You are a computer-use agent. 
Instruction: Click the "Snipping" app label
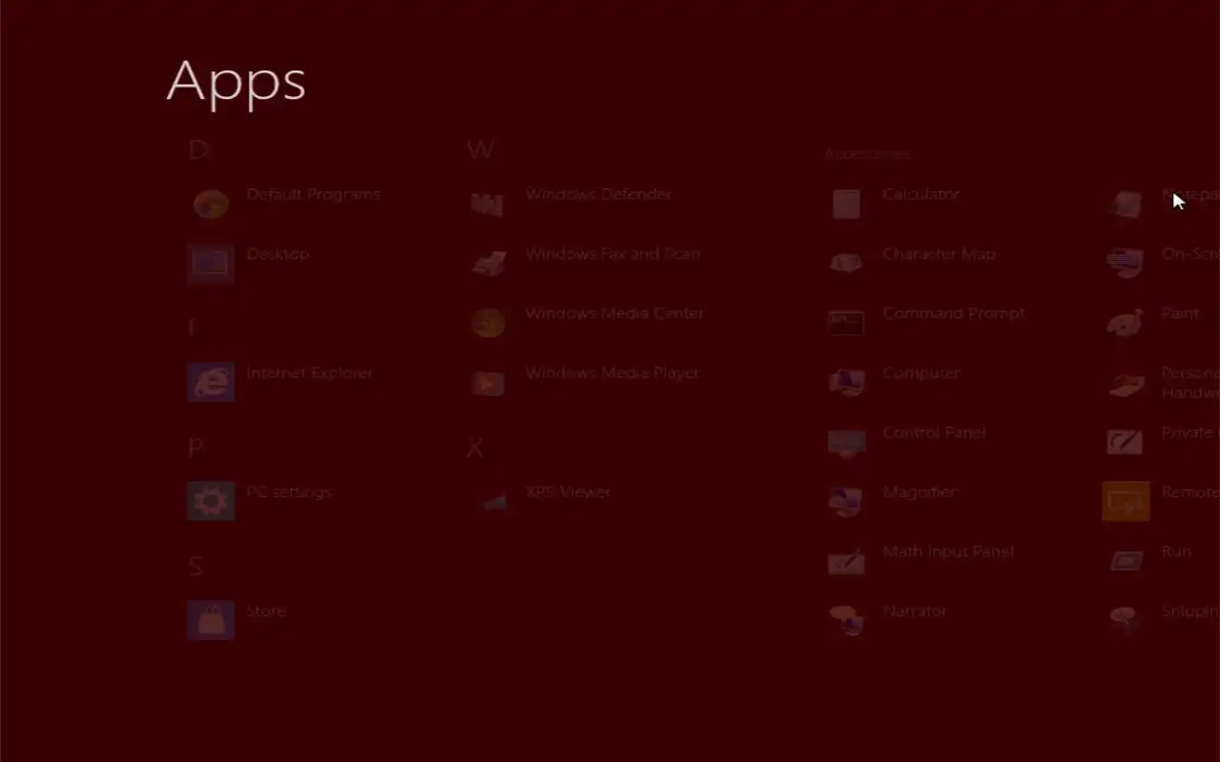[1189, 612]
